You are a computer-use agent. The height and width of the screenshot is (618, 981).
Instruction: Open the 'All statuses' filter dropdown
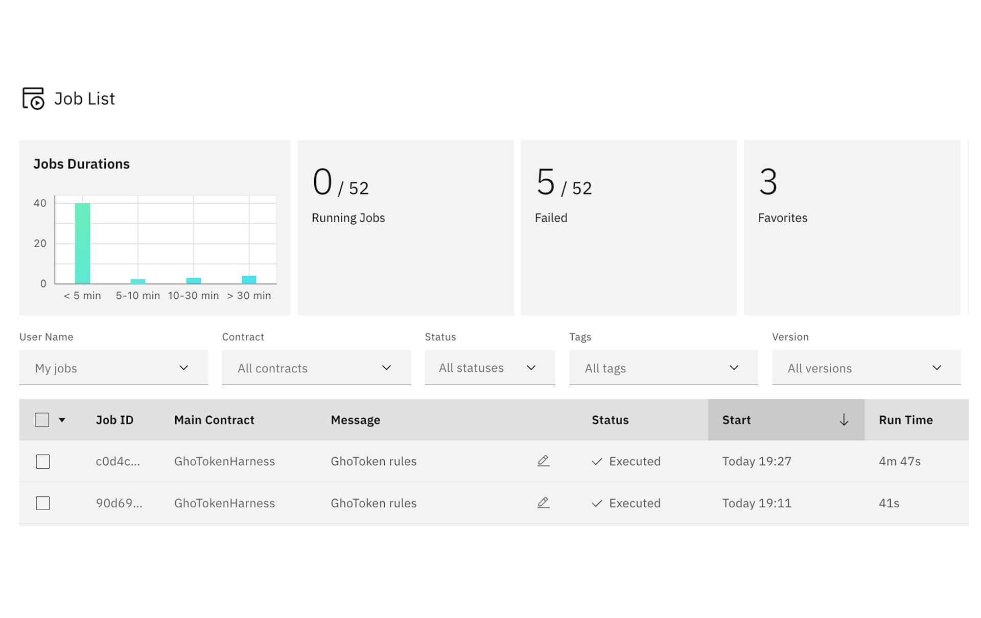point(489,368)
